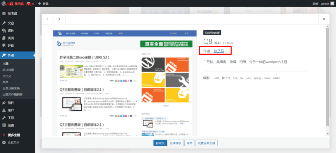The width and height of the screenshot is (336, 153).
Task: Click the scrollbar up arrow
Action: point(328,26)
